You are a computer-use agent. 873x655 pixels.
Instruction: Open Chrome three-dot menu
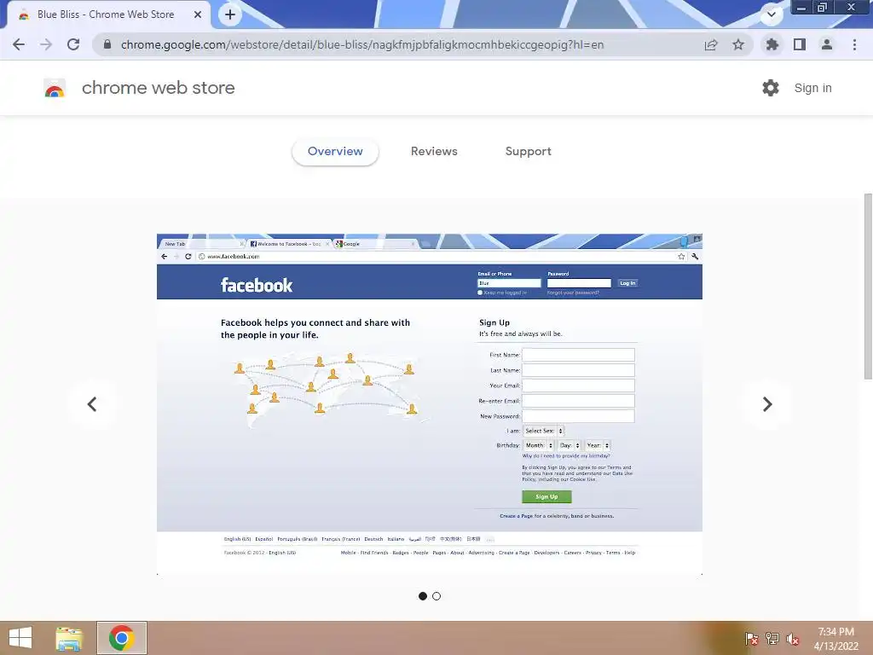coord(854,44)
